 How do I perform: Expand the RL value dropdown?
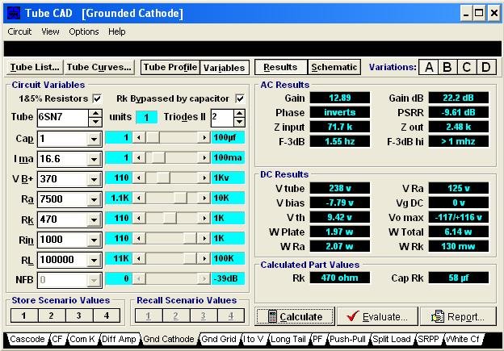point(94,260)
